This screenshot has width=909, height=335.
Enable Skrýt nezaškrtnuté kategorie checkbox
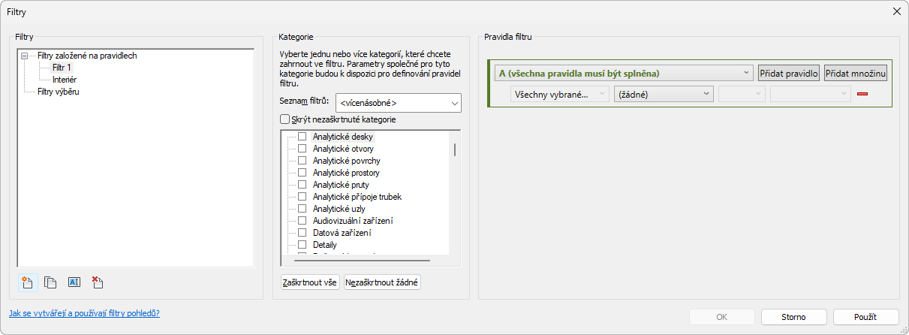[284, 119]
